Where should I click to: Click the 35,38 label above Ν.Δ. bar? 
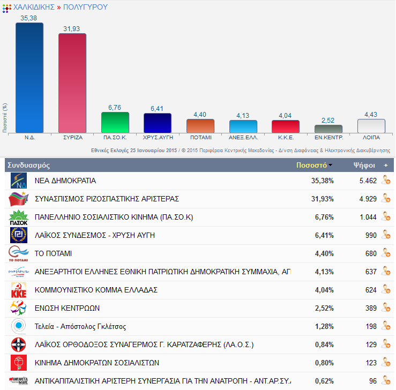click(x=28, y=18)
